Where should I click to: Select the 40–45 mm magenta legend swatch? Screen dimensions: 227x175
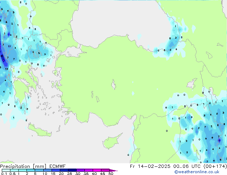pos(97,170)
